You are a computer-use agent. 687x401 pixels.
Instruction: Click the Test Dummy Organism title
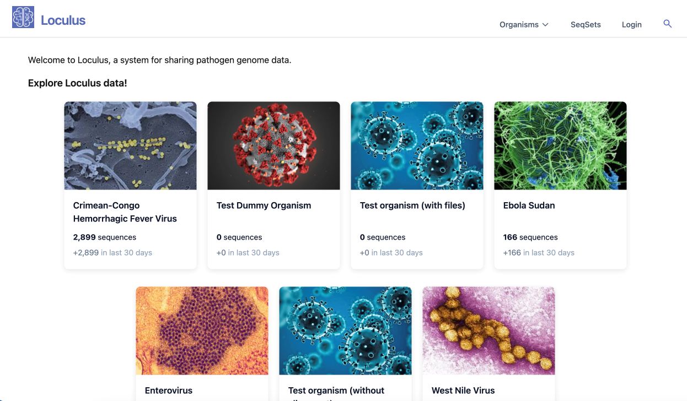click(264, 205)
